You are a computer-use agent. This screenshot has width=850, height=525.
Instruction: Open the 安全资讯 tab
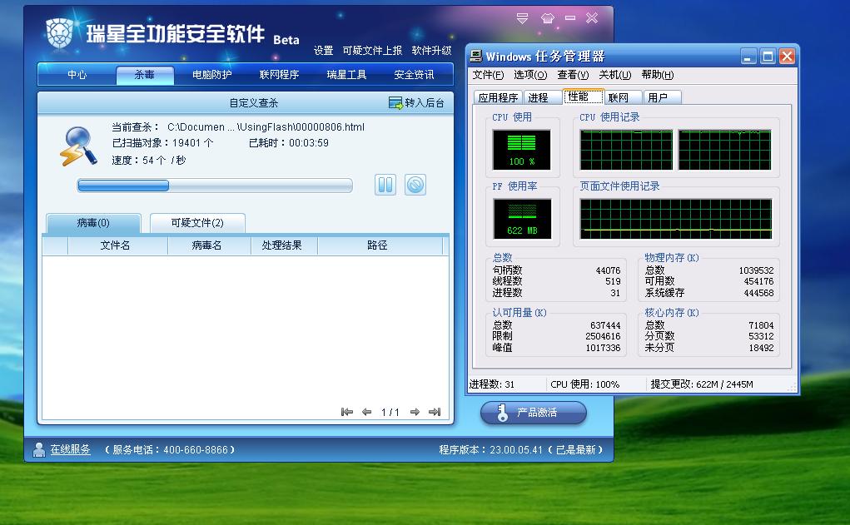(x=414, y=75)
